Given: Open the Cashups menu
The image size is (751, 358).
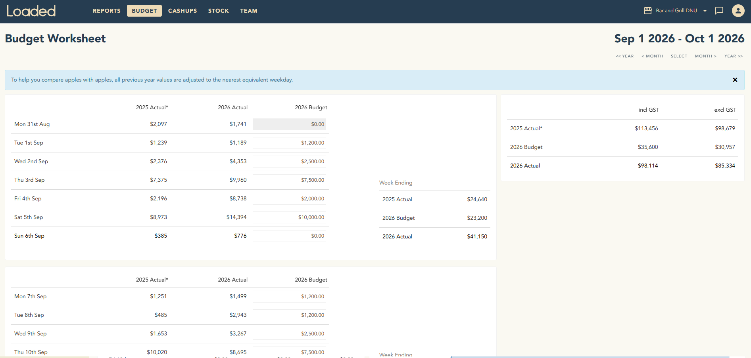Looking at the screenshot, I should (182, 11).
